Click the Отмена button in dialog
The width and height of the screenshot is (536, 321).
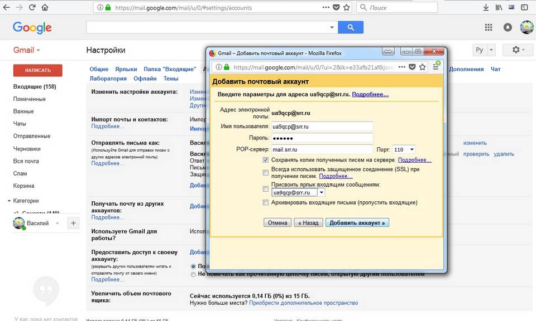(277, 223)
